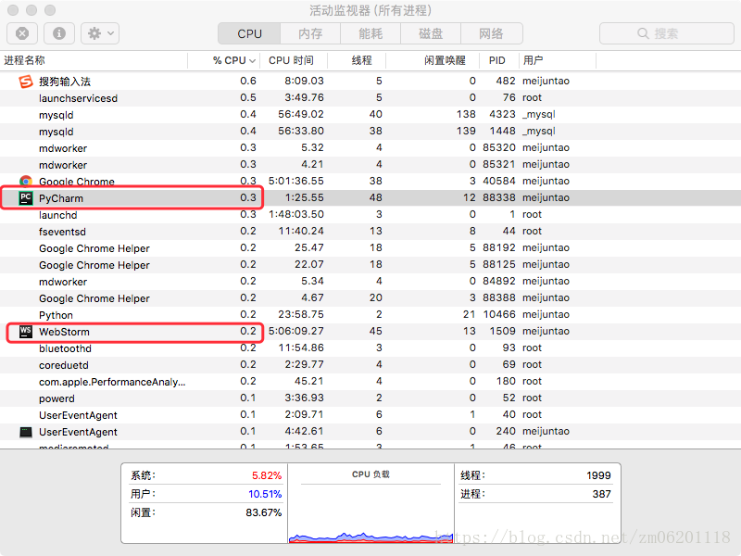Click the black icon beside UserEventAgent

pos(26,432)
